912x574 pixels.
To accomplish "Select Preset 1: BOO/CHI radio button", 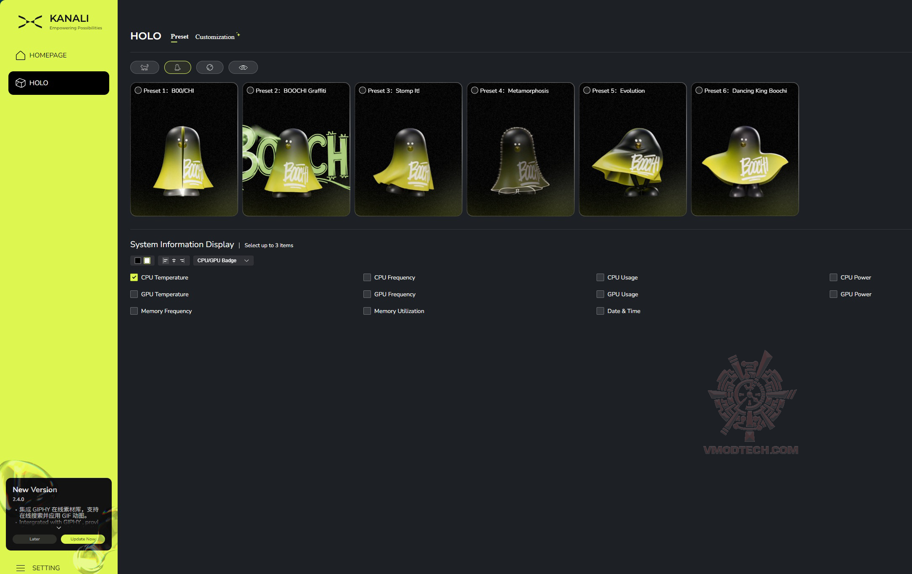I will (x=138, y=90).
